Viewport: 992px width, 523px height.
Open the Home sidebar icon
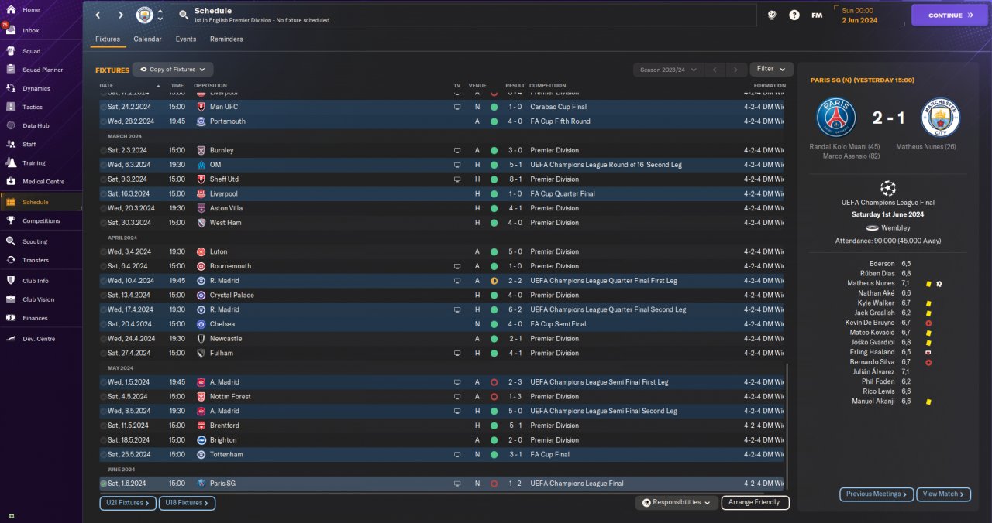12,10
